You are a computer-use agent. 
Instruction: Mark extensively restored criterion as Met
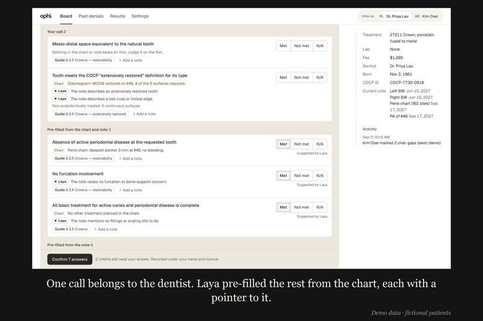coord(283,77)
